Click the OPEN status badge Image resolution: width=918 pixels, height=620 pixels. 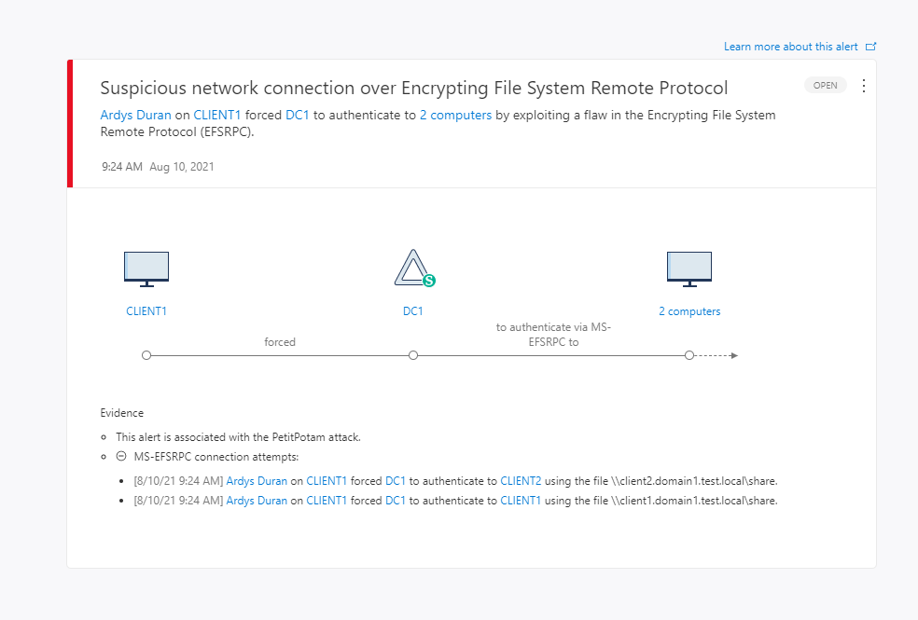pyautogui.click(x=825, y=86)
